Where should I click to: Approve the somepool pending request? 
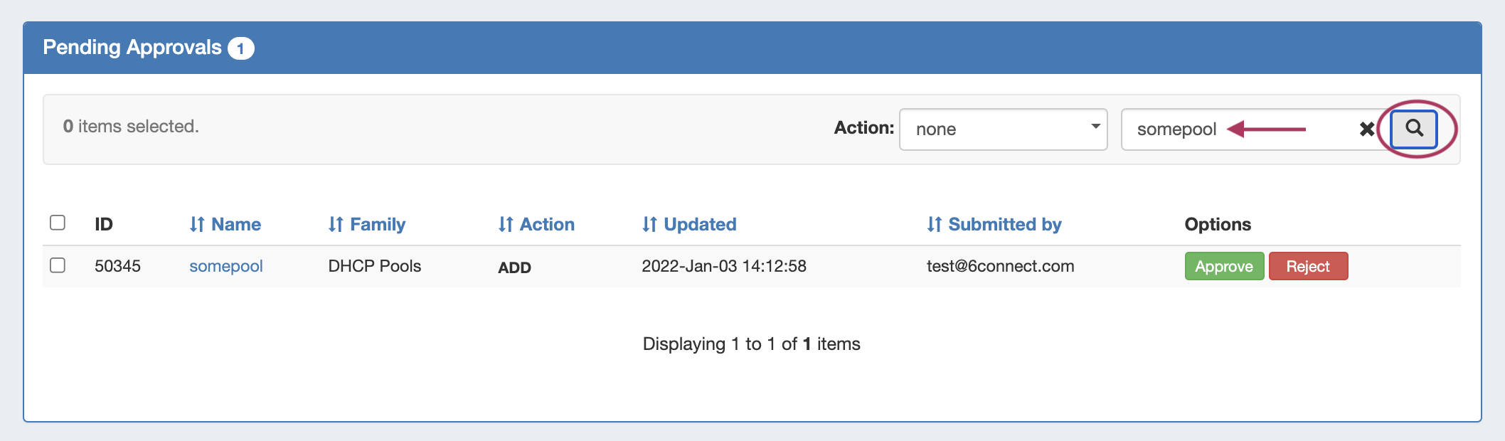(1224, 267)
